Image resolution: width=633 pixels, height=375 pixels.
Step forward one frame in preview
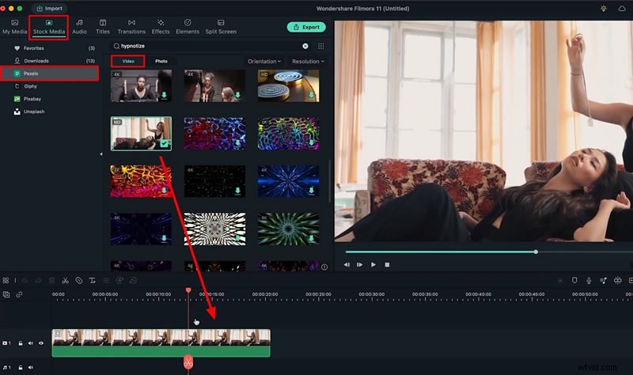[x=360, y=265]
